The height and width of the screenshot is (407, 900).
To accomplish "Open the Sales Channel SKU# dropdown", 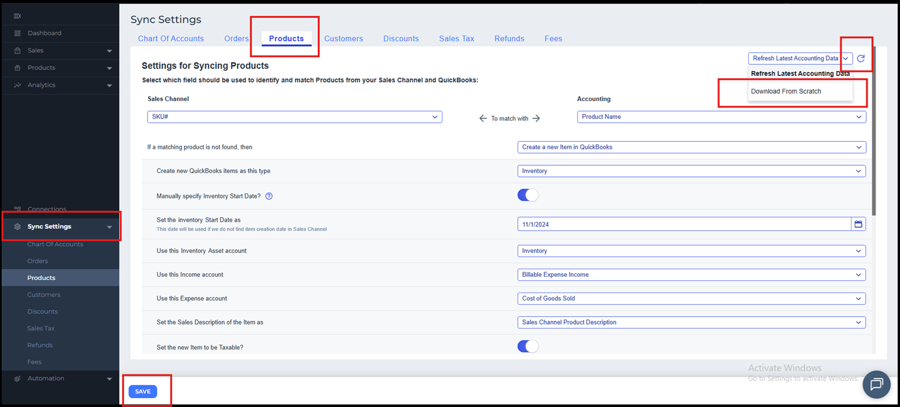I will point(295,117).
